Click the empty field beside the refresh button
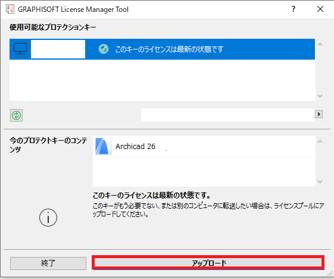 tap(227, 115)
